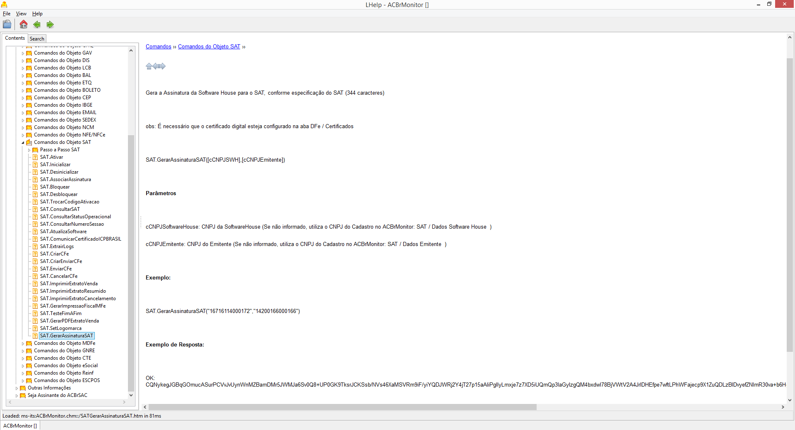Image resolution: width=795 pixels, height=430 pixels.
Task: Select the ACBrMonitor [] bottom tab
Action: (20, 425)
